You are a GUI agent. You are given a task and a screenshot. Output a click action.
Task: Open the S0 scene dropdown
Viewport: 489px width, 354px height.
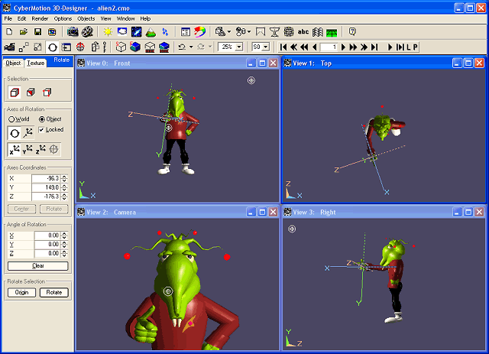[x=266, y=47]
